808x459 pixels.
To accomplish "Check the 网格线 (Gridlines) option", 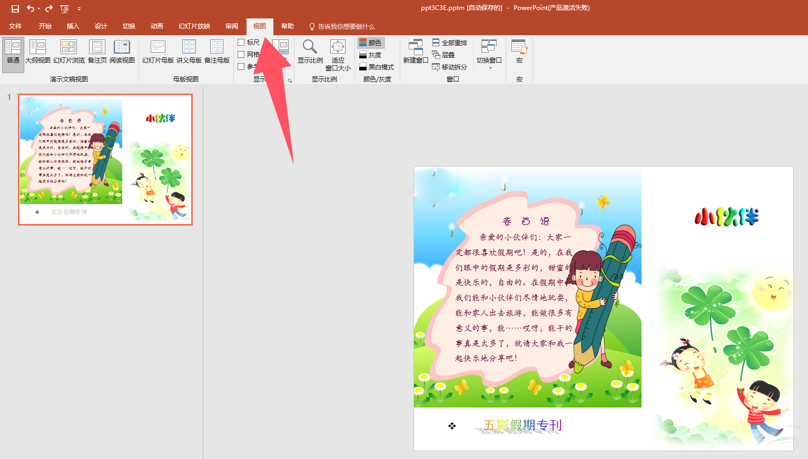I will pos(242,54).
